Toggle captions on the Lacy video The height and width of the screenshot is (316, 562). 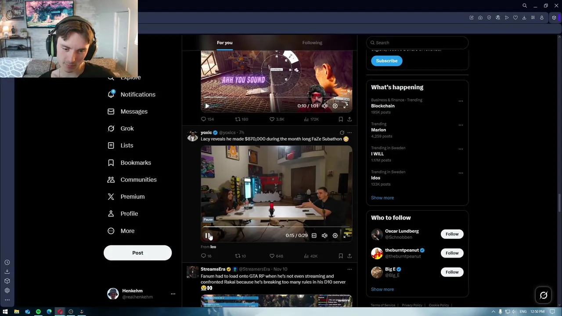coord(314,236)
